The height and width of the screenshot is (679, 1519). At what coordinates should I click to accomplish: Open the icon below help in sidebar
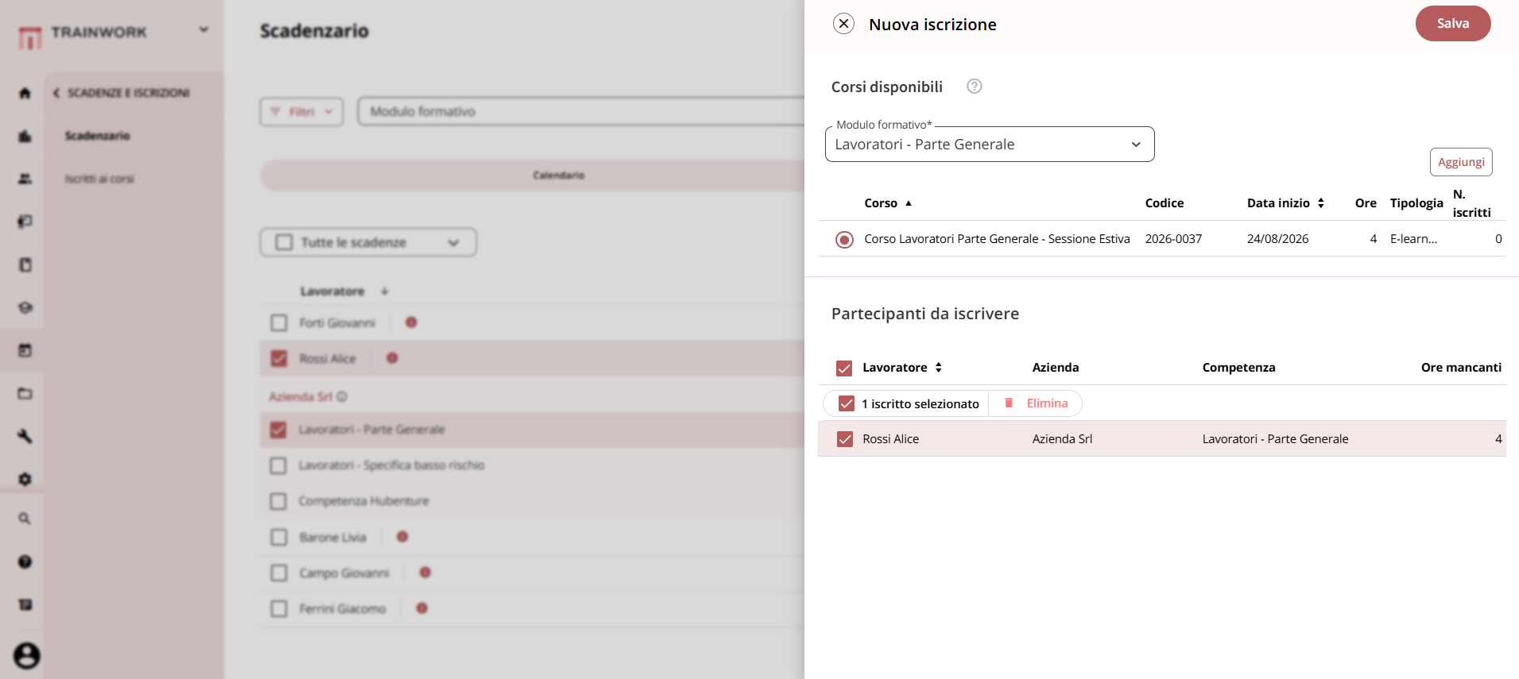[25, 604]
